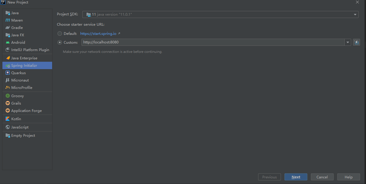Choose Java project type
Viewport: 366px width, 184px height.
(x=27, y=13)
